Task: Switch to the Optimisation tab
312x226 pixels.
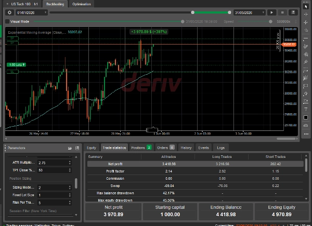Action: [82, 4]
